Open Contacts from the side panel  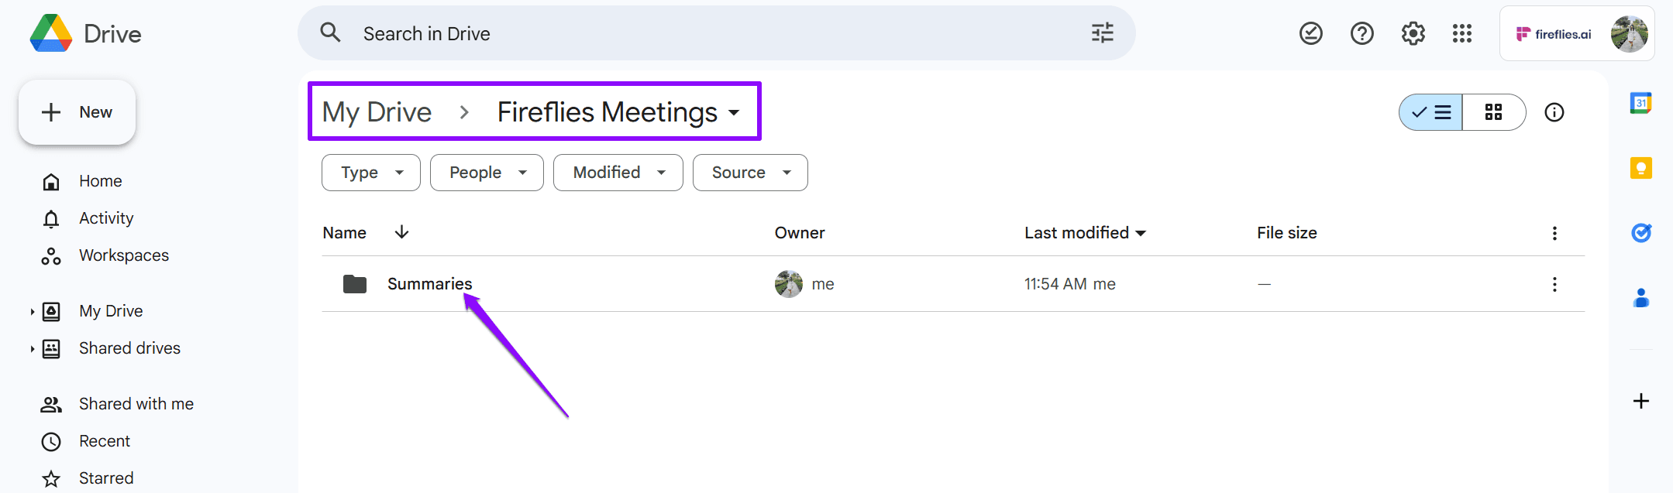(x=1640, y=298)
